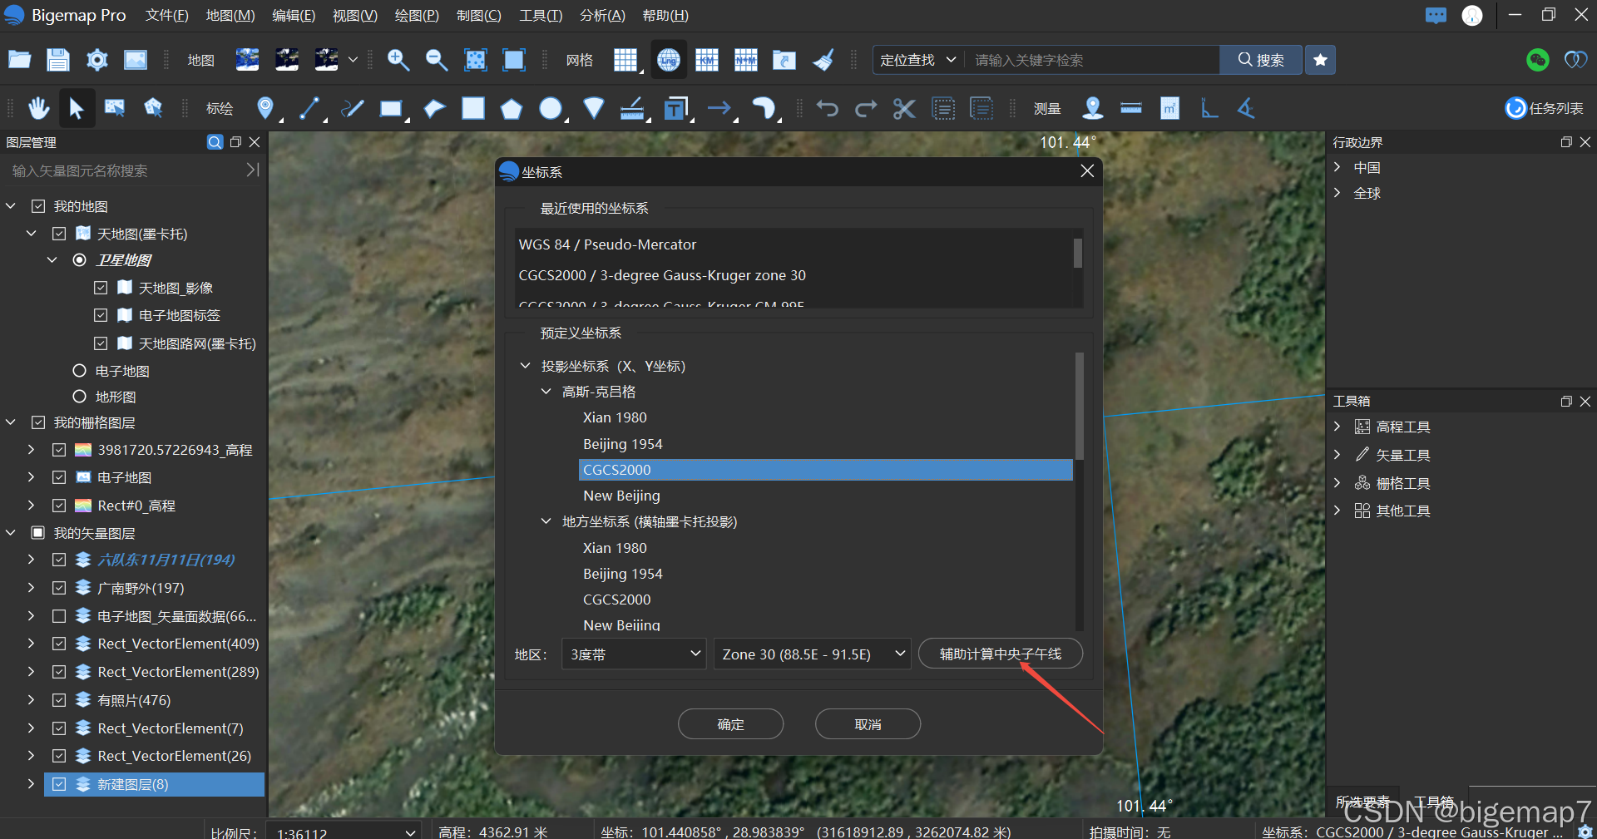1597x839 pixels.
Task: Select the 卫星地图 radio button
Action: (80, 260)
